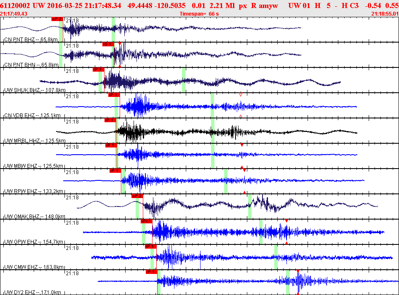Click the eP 2 pick flag on OMAK BHZ
399x295 pixels.
pos(137,196)
